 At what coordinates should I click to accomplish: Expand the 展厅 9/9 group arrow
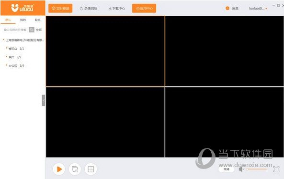[7, 57]
